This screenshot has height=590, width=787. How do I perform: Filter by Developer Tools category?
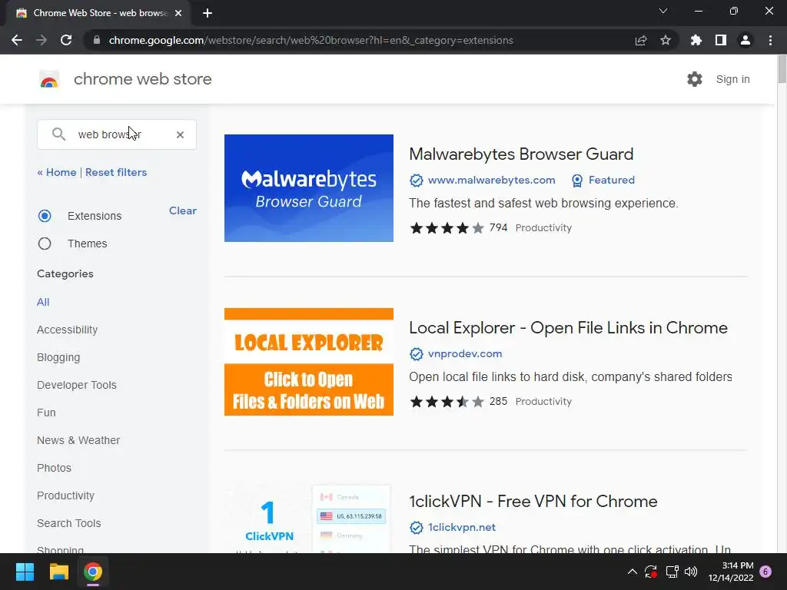tap(77, 385)
